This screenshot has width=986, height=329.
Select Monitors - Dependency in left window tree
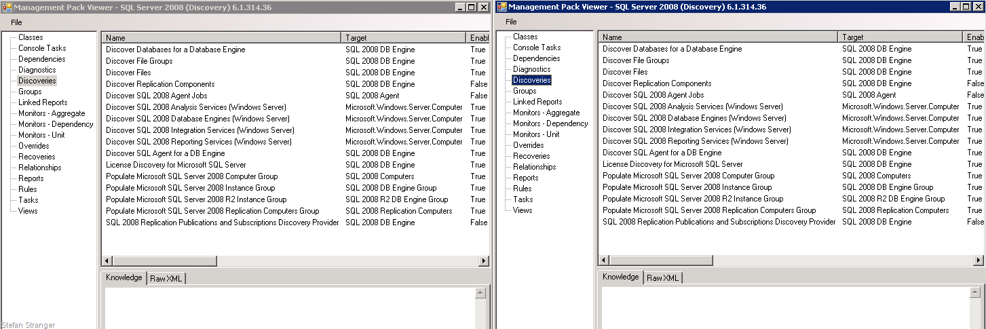click(x=56, y=124)
